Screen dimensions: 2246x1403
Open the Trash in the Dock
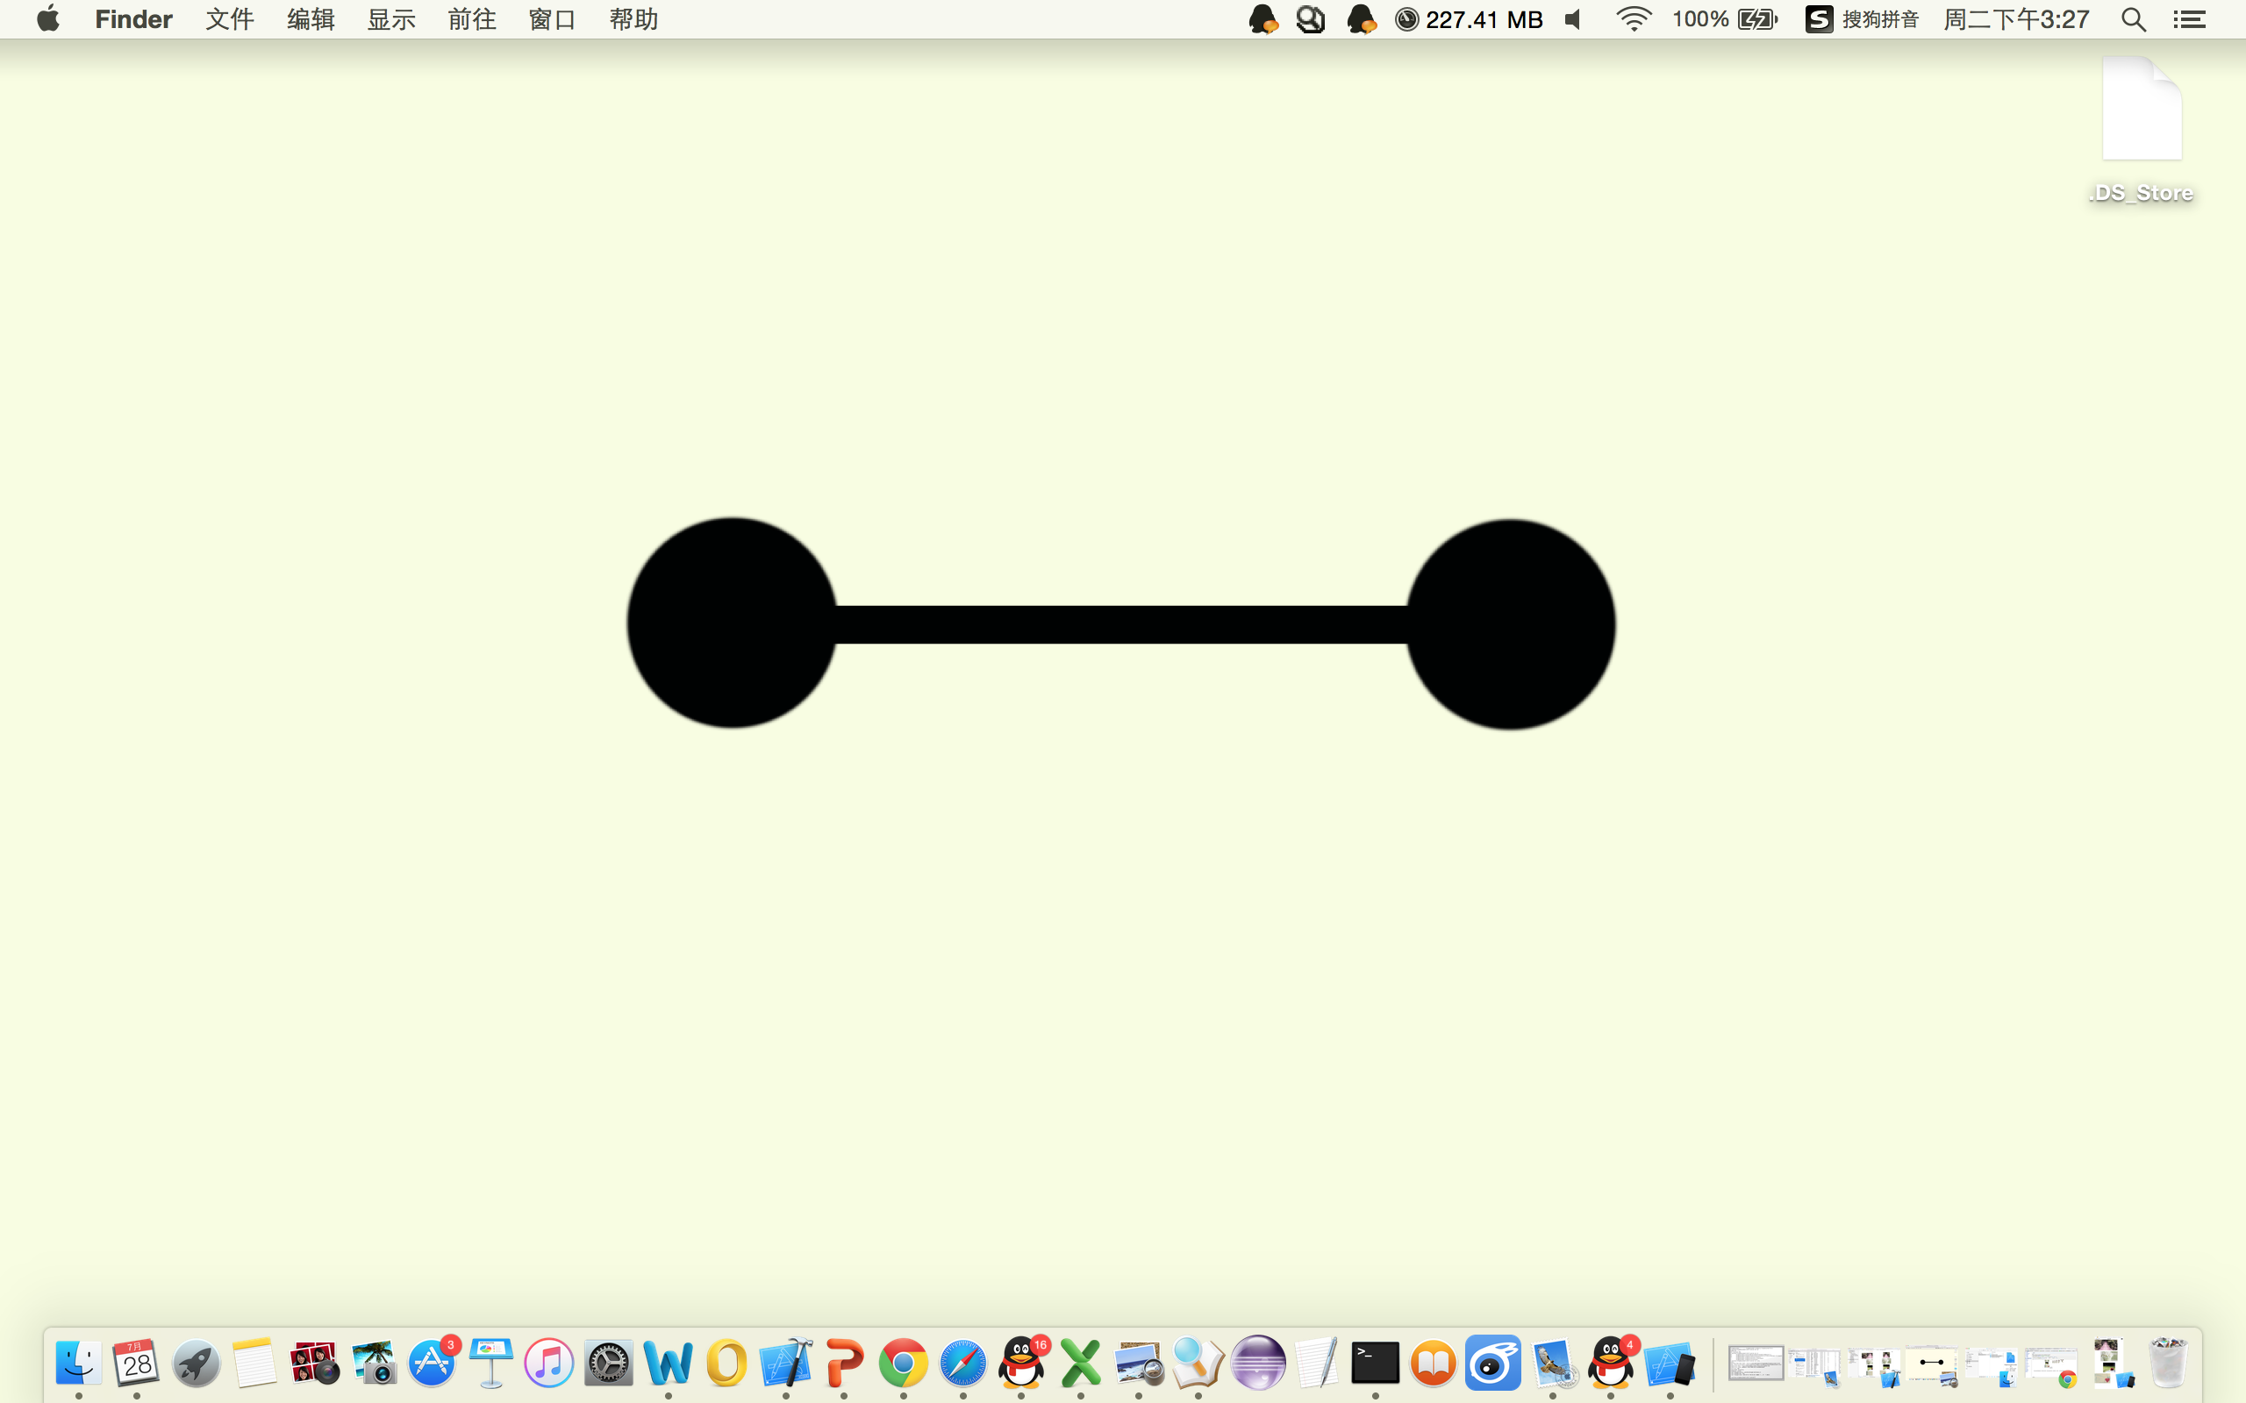click(2168, 1363)
